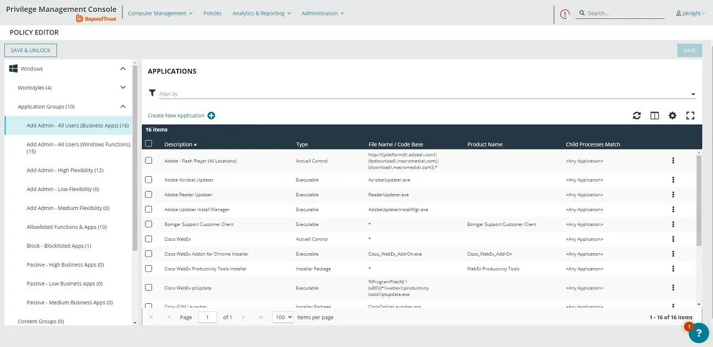
Task: Click the filter funnel icon
Action: [x=152, y=93]
